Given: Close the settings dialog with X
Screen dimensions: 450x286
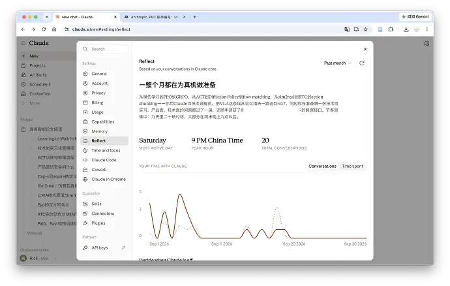Looking at the screenshot, I should (365, 49).
